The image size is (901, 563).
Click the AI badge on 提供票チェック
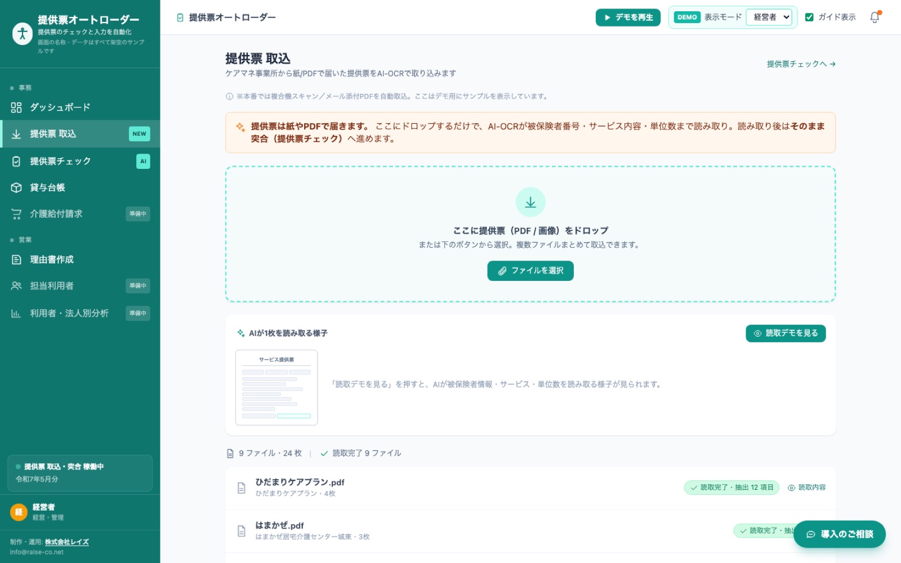[x=143, y=162]
